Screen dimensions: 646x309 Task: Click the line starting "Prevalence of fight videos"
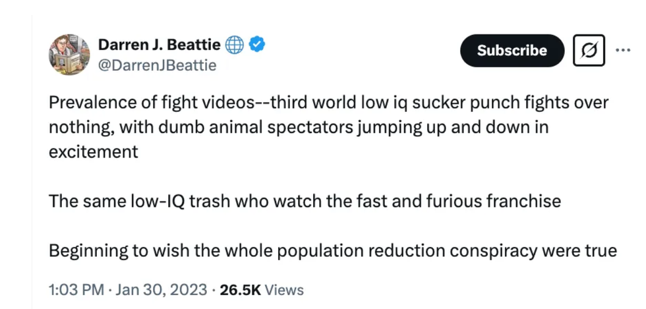click(328, 103)
